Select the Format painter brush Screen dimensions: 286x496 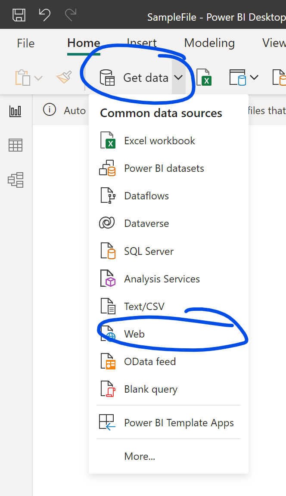click(64, 77)
